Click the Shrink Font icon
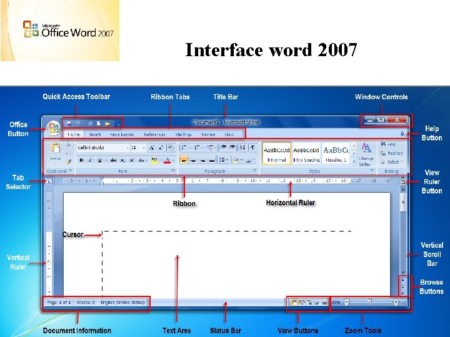 pyautogui.click(x=161, y=148)
